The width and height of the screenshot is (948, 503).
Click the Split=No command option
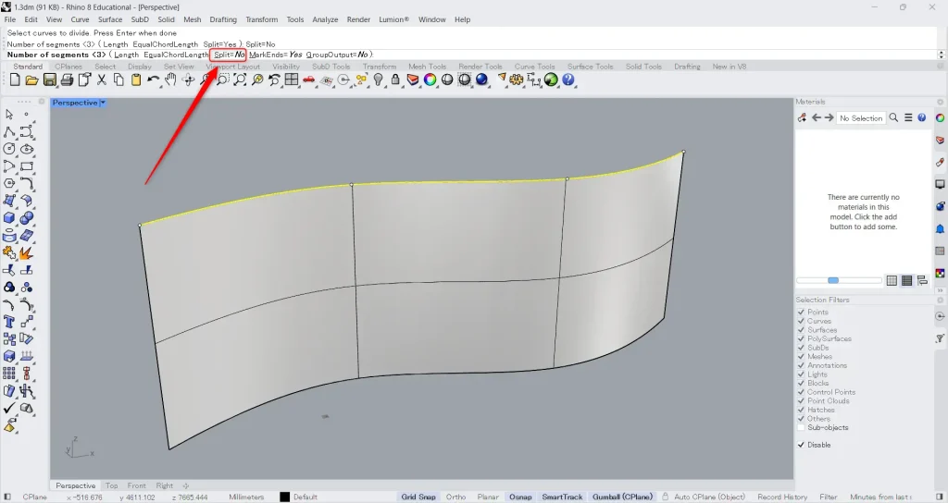coord(230,55)
